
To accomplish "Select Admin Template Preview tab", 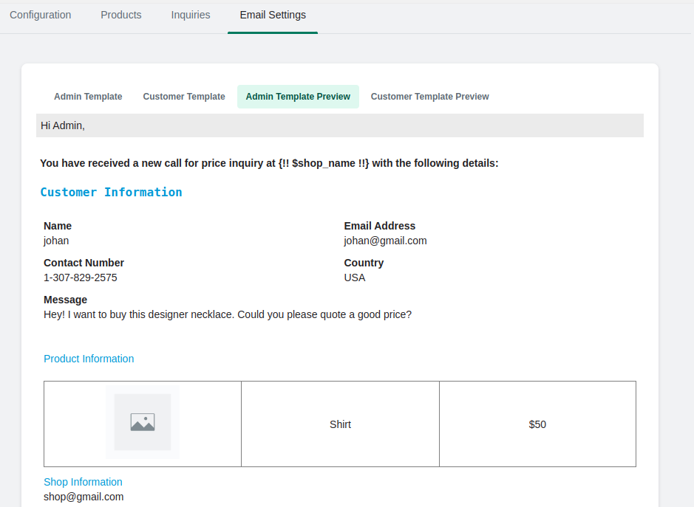I will [298, 97].
